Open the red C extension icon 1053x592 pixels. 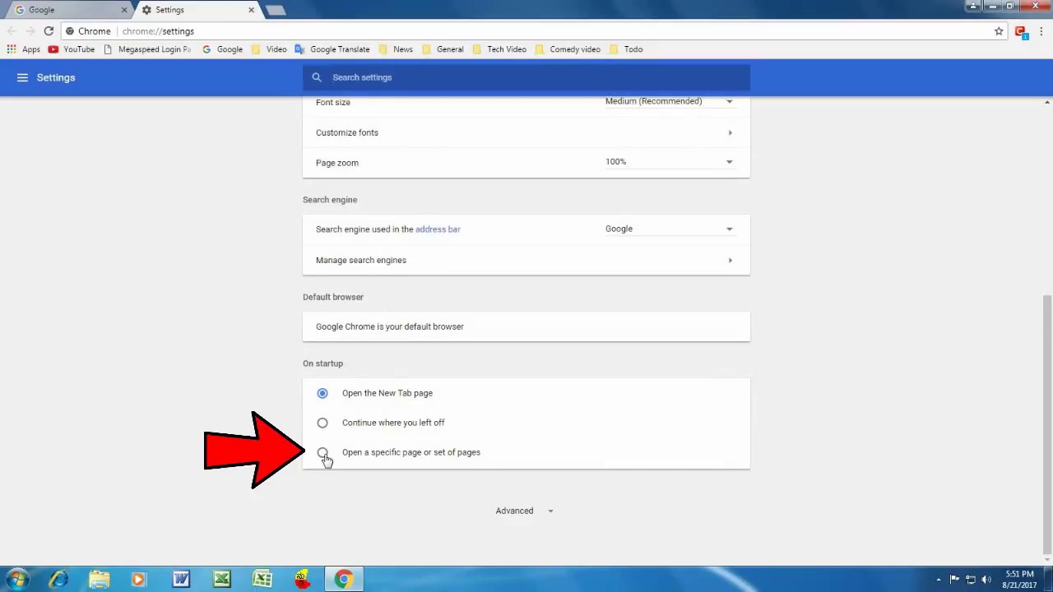click(x=1021, y=31)
